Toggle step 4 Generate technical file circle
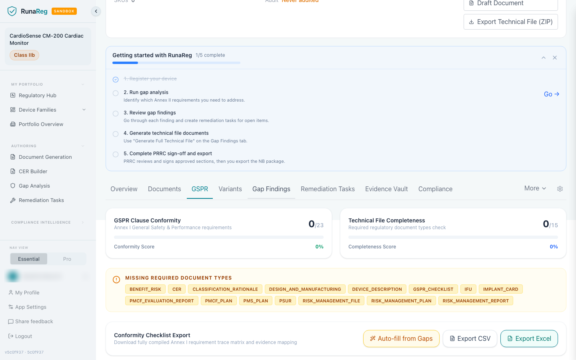Image resolution: width=576 pixels, height=360 pixels. tap(116, 134)
